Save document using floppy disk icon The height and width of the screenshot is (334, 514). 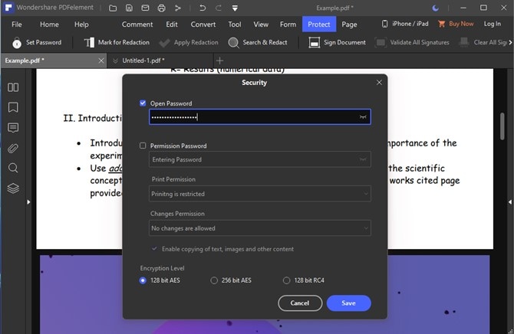pyautogui.click(x=129, y=8)
